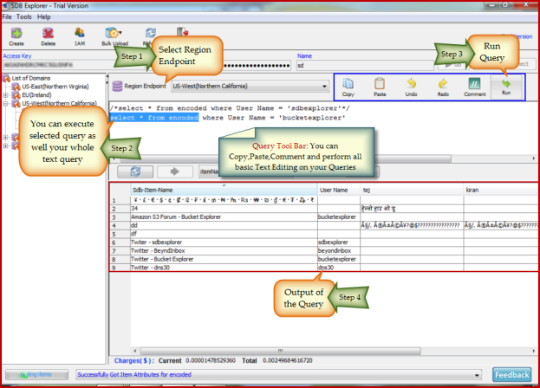The height and width of the screenshot is (388, 540).
Task: Click the Region Endpoint database icon
Action: point(117,86)
